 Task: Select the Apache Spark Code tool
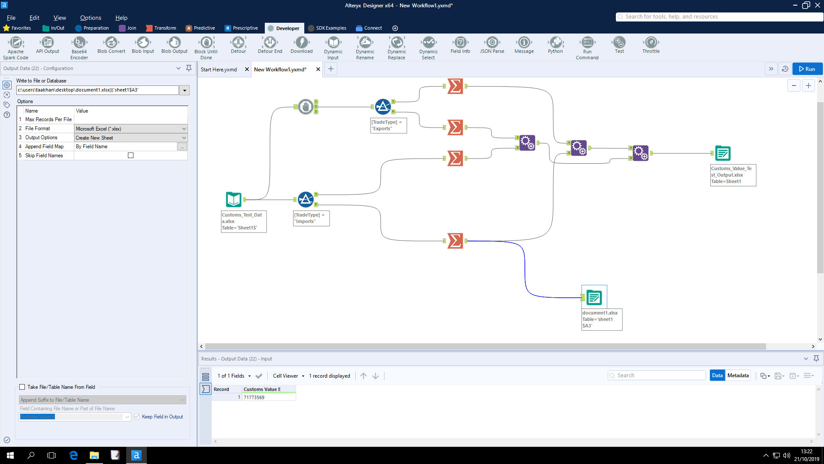(x=16, y=48)
